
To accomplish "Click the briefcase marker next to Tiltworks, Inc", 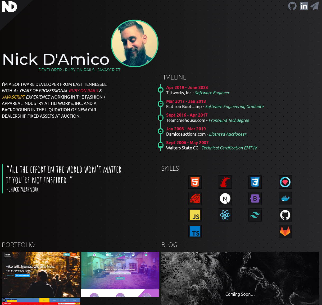I will [x=161, y=90].
